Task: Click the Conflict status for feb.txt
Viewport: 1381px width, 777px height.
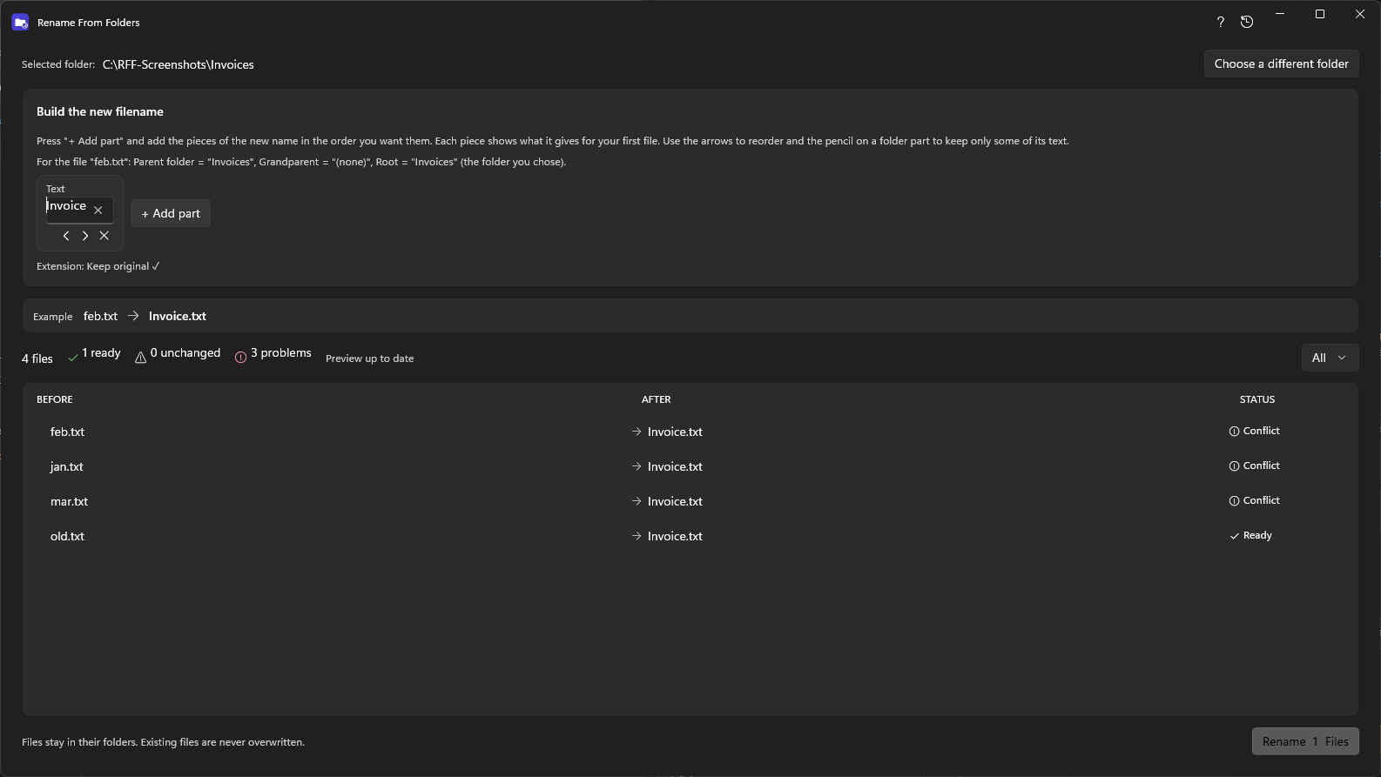Action: pos(1254,431)
